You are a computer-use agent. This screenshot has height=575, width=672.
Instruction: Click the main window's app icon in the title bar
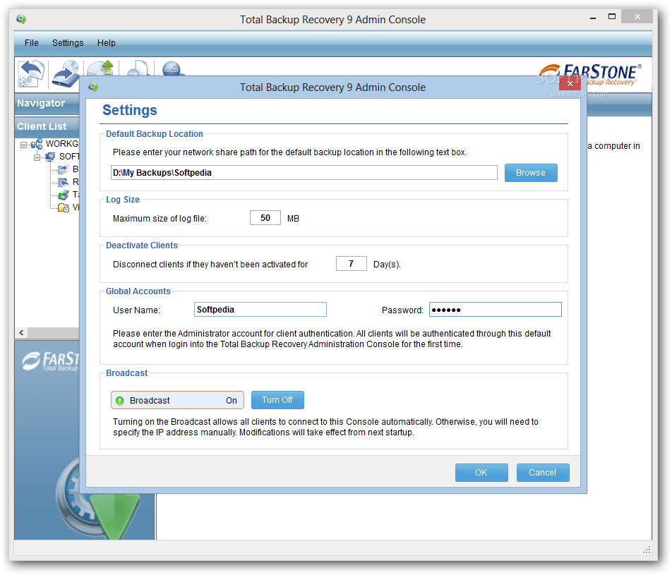[21, 19]
